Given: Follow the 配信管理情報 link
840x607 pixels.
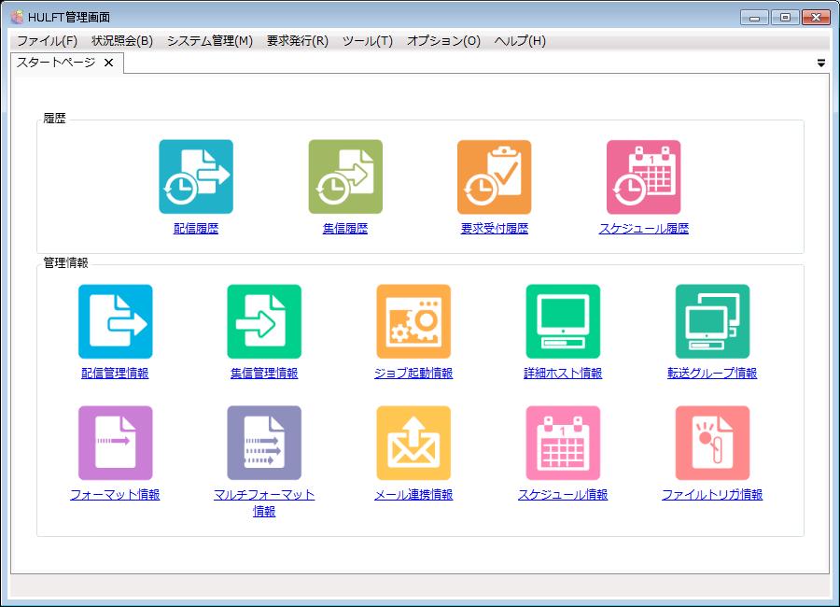Looking at the screenshot, I should (115, 374).
